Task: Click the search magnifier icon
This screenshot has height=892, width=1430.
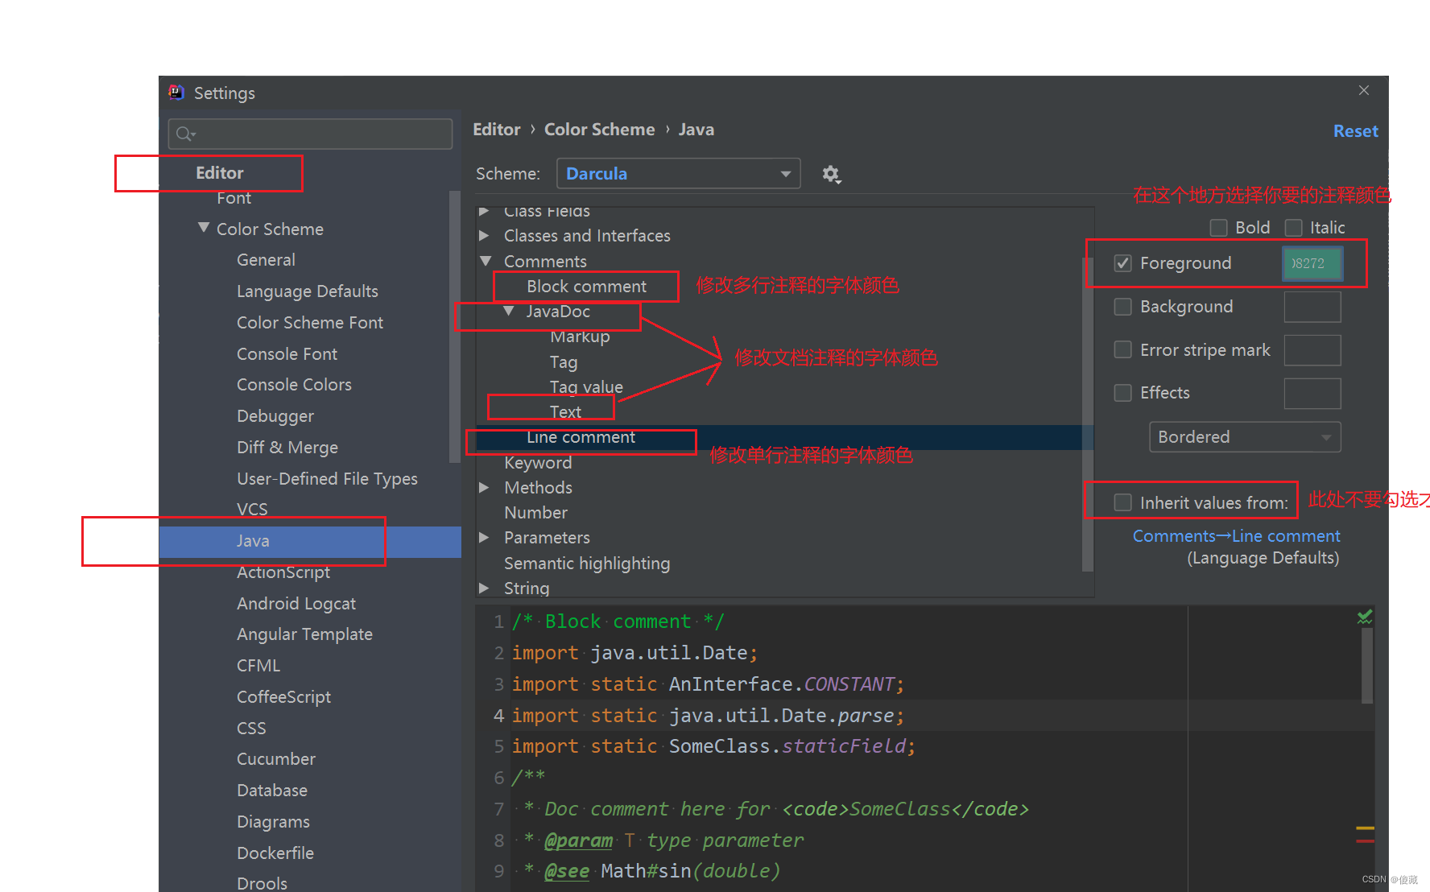Action: tap(185, 134)
